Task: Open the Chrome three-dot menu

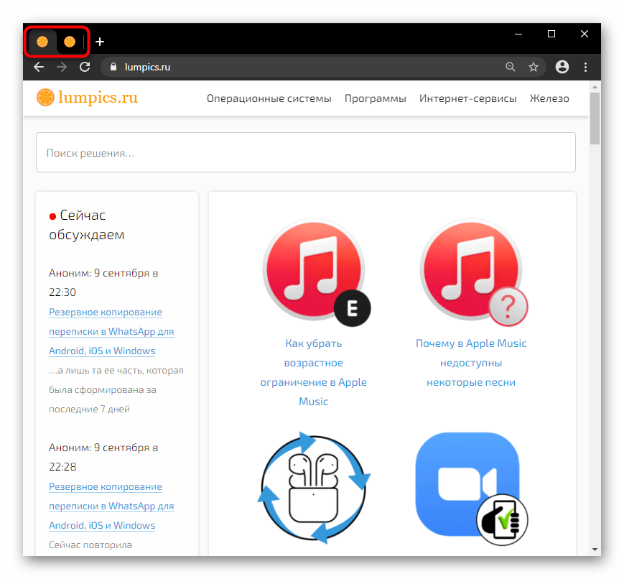Action: [x=585, y=67]
